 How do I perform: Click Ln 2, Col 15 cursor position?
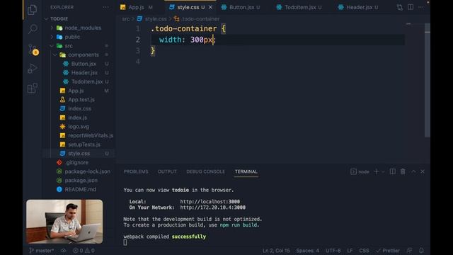pos(276,250)
